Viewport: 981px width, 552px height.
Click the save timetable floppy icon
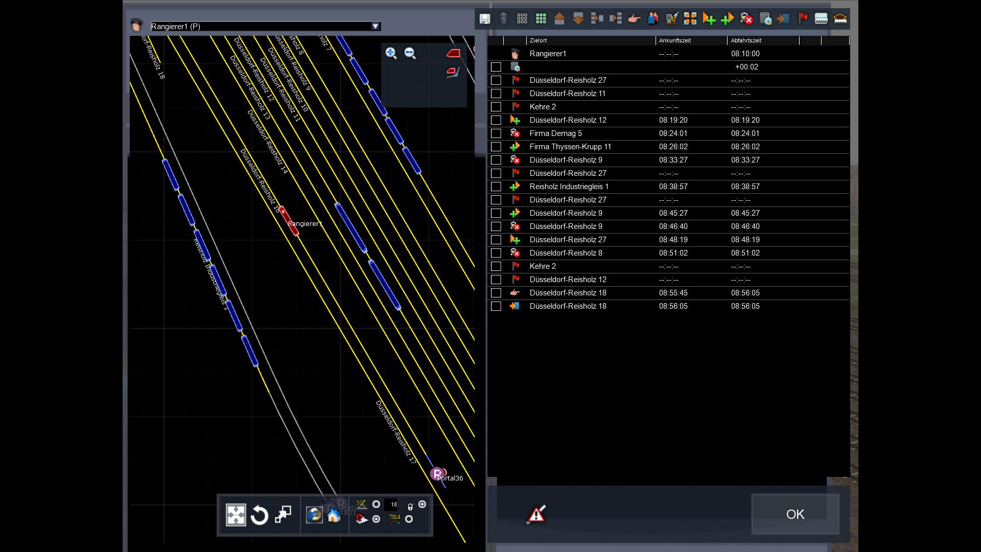pos(484,19)
